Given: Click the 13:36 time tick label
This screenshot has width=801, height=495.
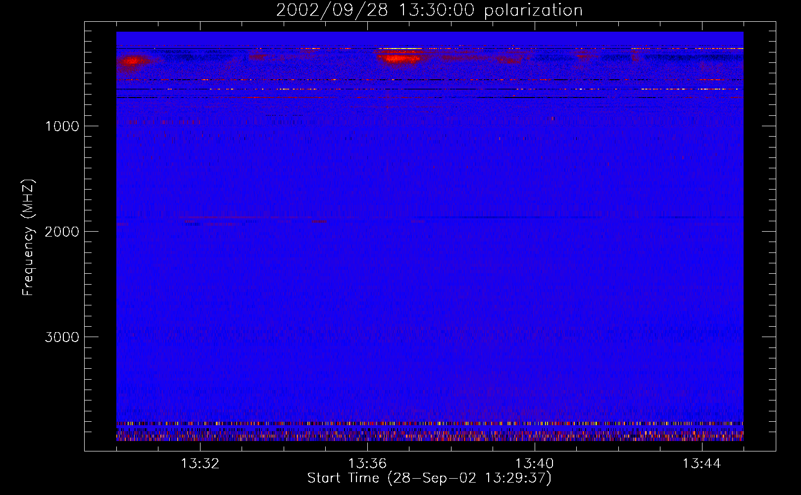Looking at the screenshot, I should tap(367, 464).
